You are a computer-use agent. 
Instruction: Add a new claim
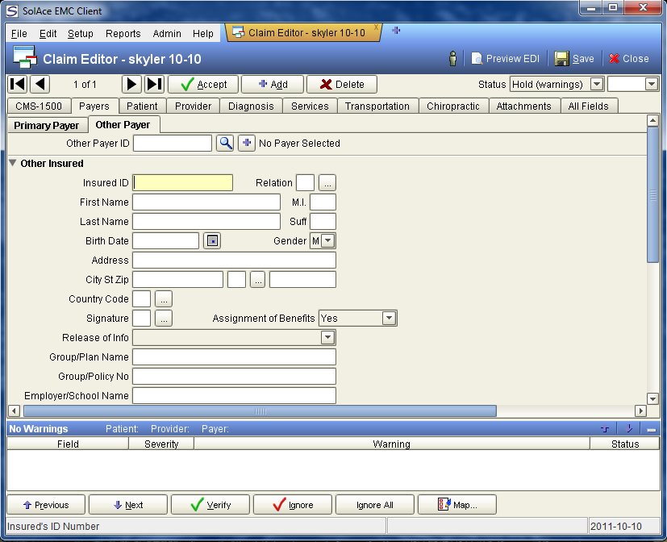[x=273, y=84]
